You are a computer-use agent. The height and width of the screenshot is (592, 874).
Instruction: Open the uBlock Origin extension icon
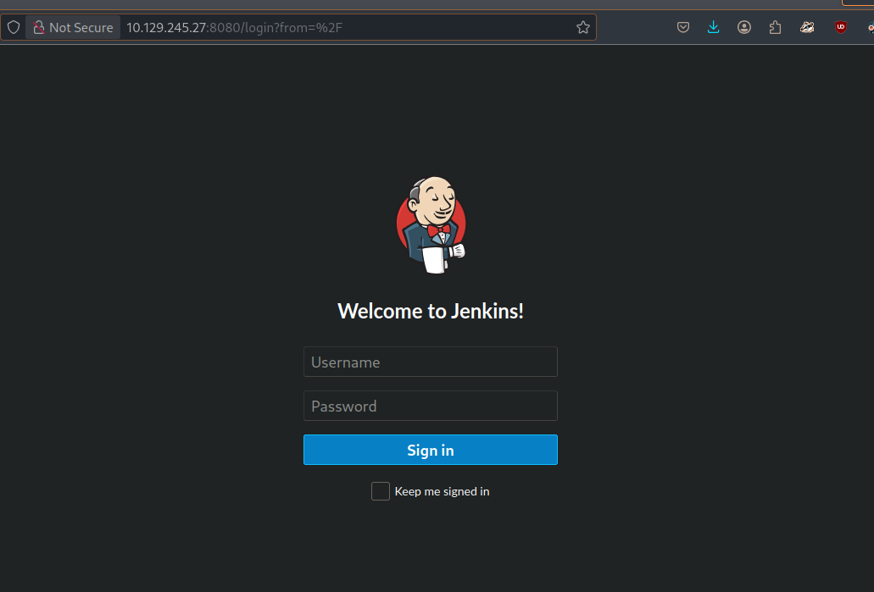pos(841,27)
